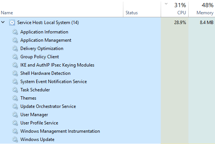This screenshot has width=215, height=144.
Task: Sort processes by the Status column
Action: pyautogui.click(x=132, y=13)
